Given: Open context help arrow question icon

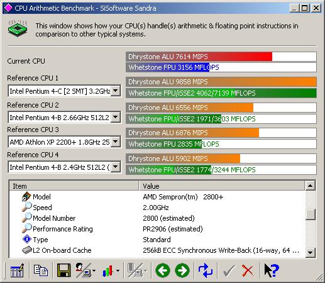Looking at the screenshot, I should pos(272,270).
